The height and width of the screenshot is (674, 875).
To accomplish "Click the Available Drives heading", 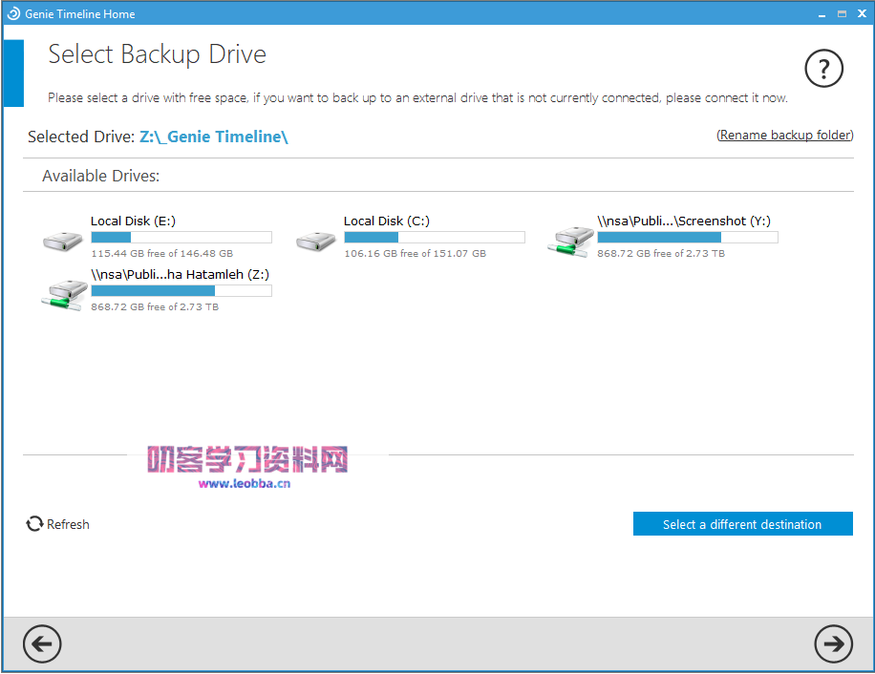I will pyautogui.click(x=101, y=176).
